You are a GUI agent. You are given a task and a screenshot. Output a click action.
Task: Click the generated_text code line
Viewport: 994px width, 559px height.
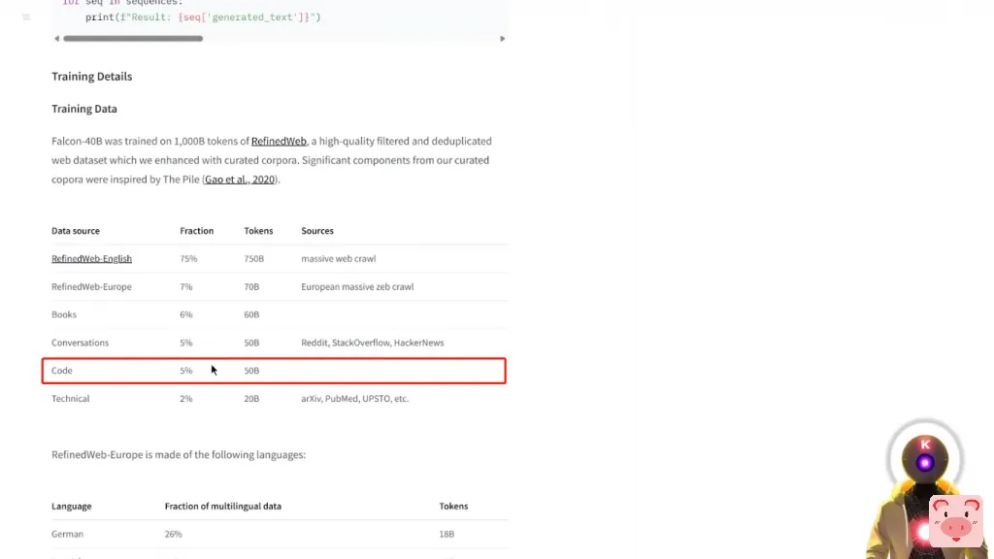(x=203, y=17)
